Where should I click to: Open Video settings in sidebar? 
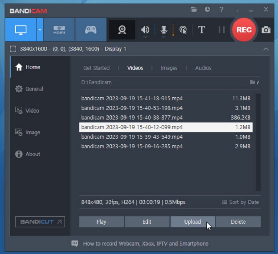27,110
